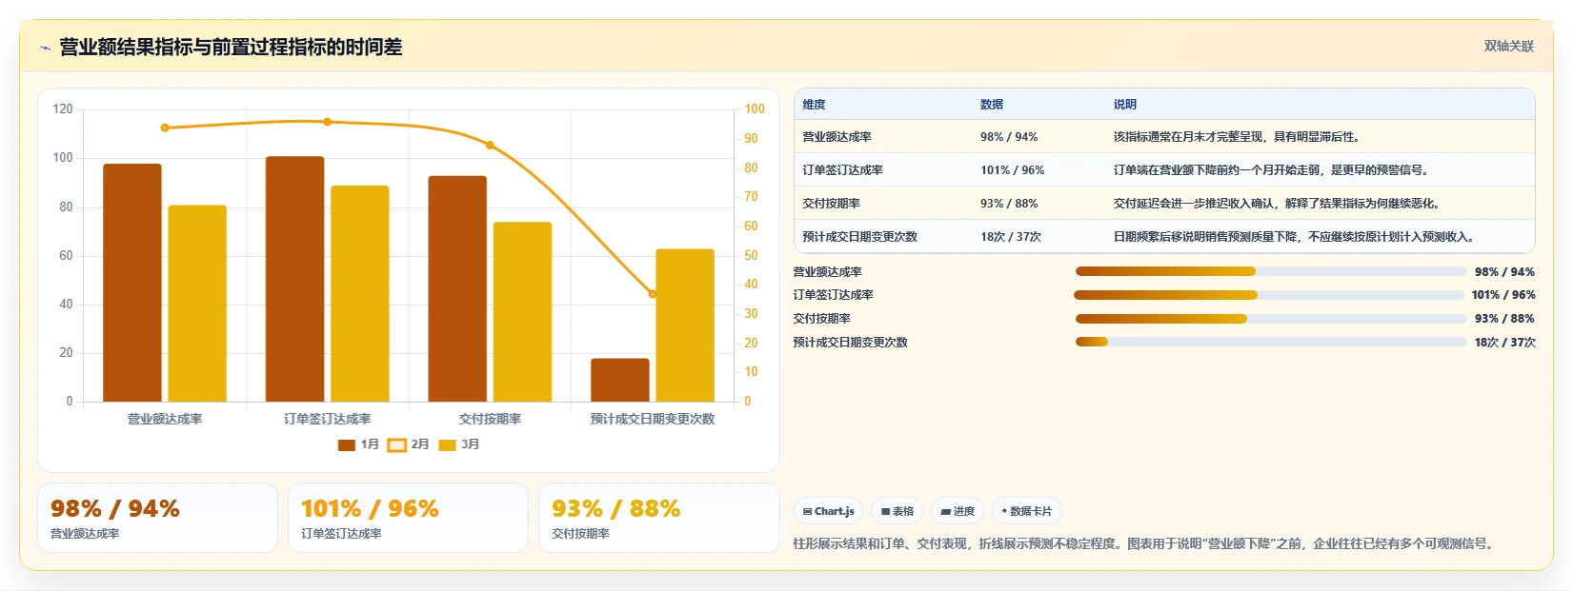This screenshot has height=591, width=1573.
Task: Click the yellow 预计成交日期变更次数 bar
Action: (x=685, y=325)
